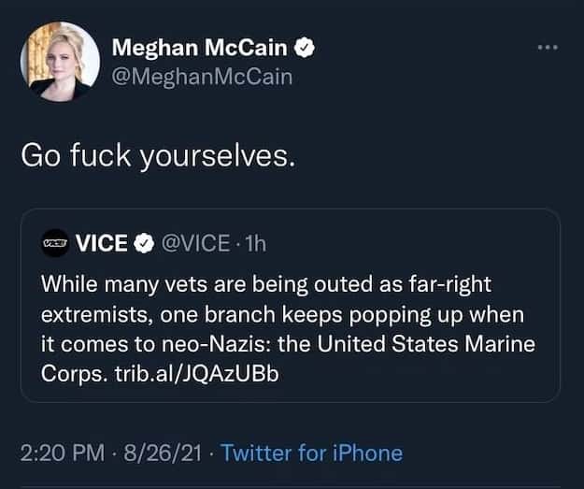Click the quoted tweet's 1h timestamp
Viewport: 584px width, 489px height.
(x=254, y=244)
